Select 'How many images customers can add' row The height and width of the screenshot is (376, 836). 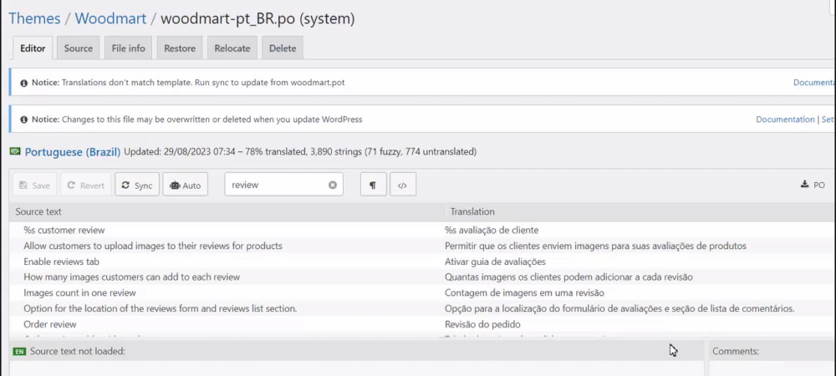[132, 277]
